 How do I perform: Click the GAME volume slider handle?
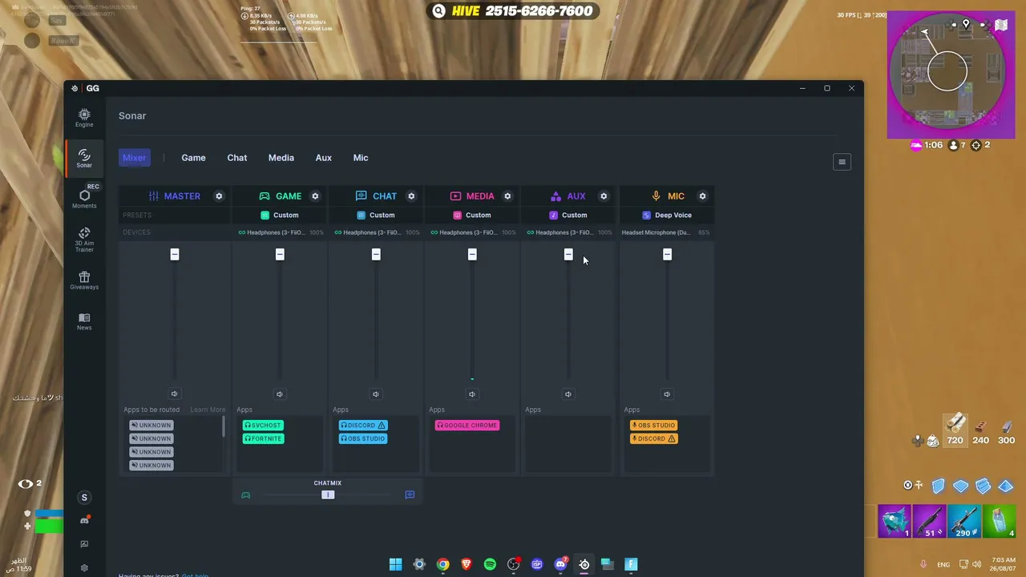click(280, 254)
